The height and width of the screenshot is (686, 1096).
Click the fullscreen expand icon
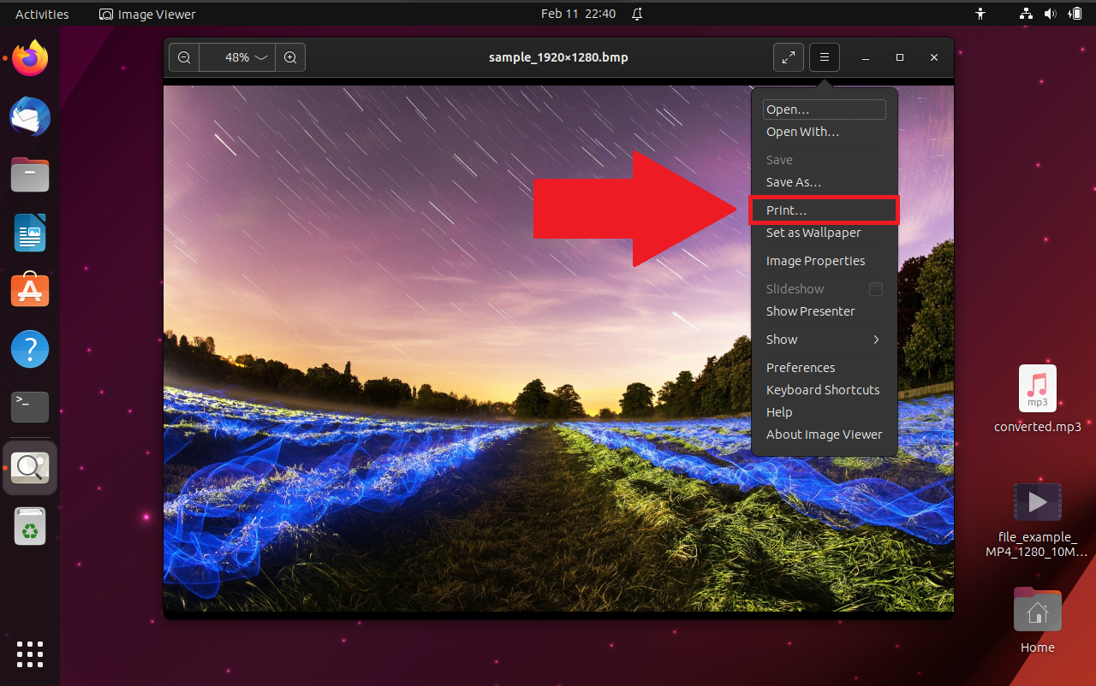(x=789, y=57)
